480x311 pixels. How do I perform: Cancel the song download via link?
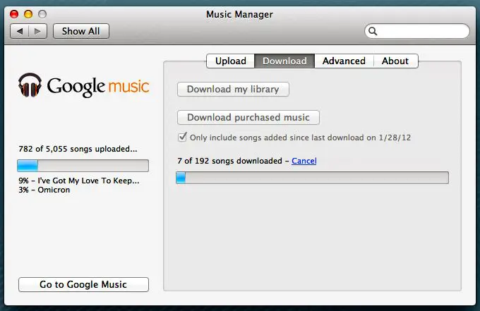click(x=304, y=161)
